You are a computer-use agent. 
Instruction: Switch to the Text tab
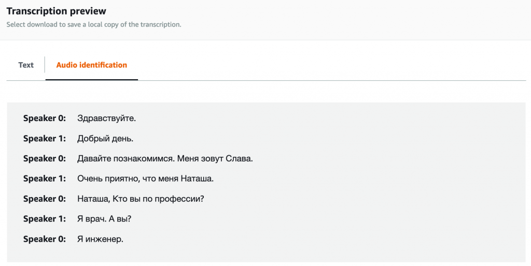[26, 65]
